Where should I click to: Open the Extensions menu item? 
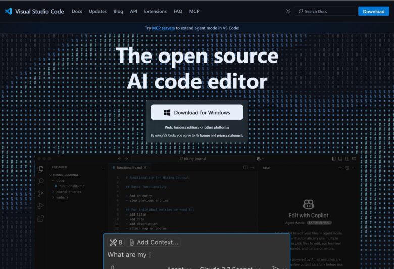(x=155, y=11)
